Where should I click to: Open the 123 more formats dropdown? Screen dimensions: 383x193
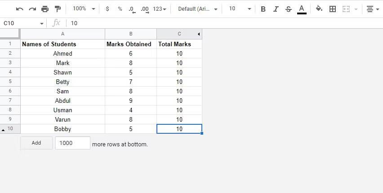(160, 9)
